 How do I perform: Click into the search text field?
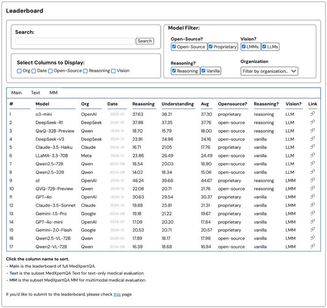tap(75, 41)
